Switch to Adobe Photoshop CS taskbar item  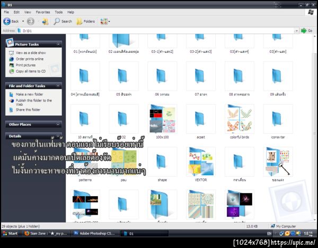(x=94, y=233)
